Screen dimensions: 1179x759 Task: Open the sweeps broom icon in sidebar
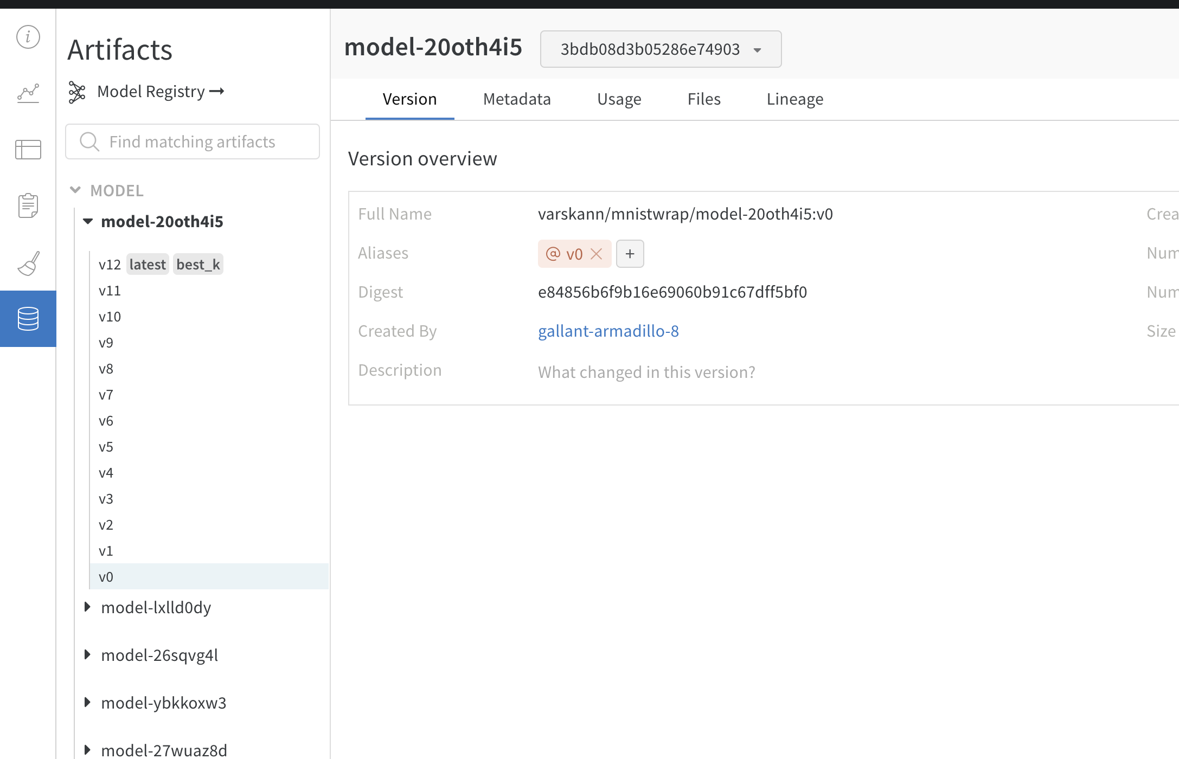pyautogui.click(x=28, y=263)
